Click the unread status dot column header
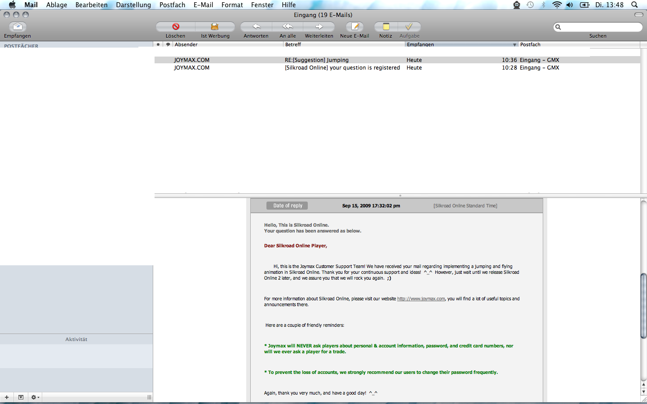This screenshot has height=404, width=647. pos(158,44)
